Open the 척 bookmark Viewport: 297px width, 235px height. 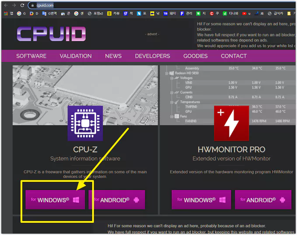128,14
